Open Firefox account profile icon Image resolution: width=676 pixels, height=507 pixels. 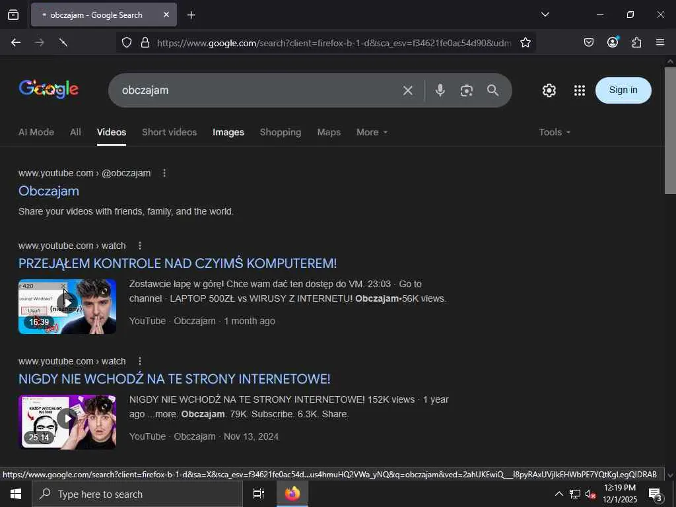tap(613, 42)
